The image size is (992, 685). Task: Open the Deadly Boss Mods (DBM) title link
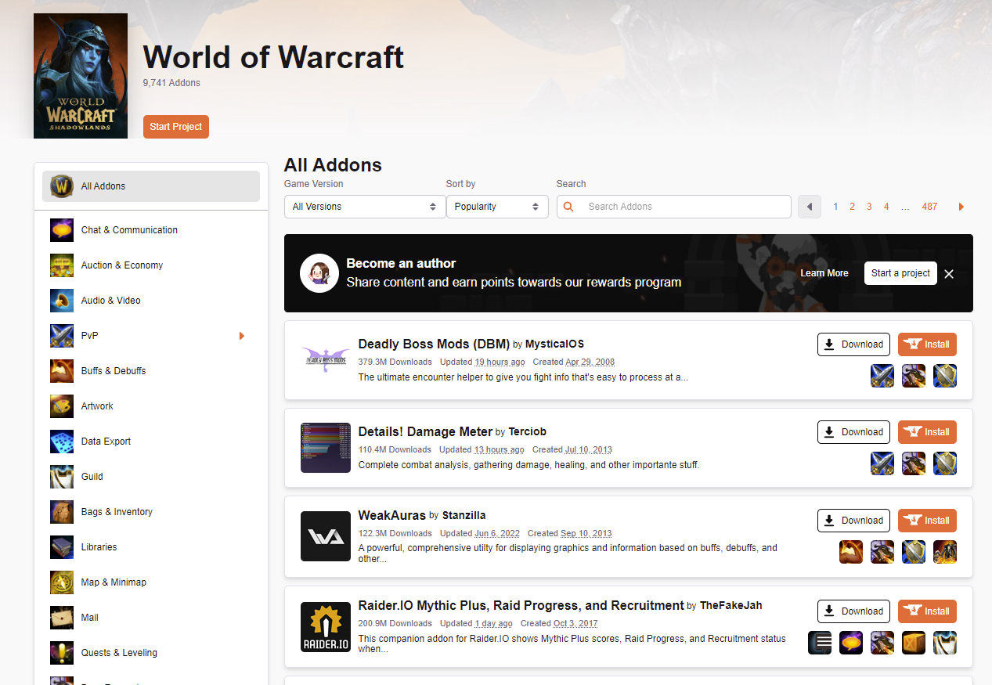tap(435, 344)
